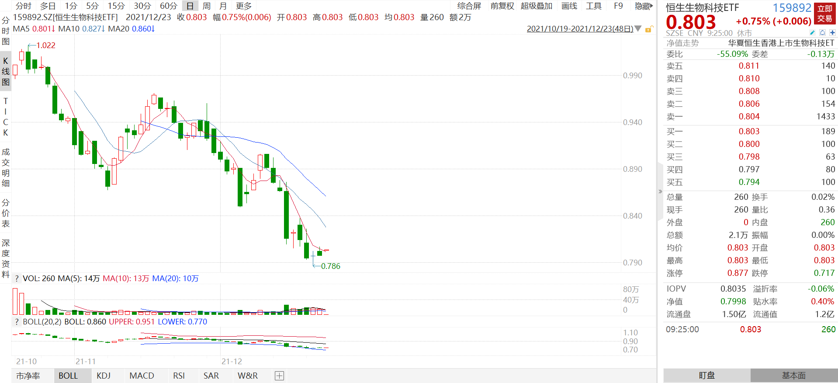Select W&R indicator tab
838x383 pixels.
[248, 376]
